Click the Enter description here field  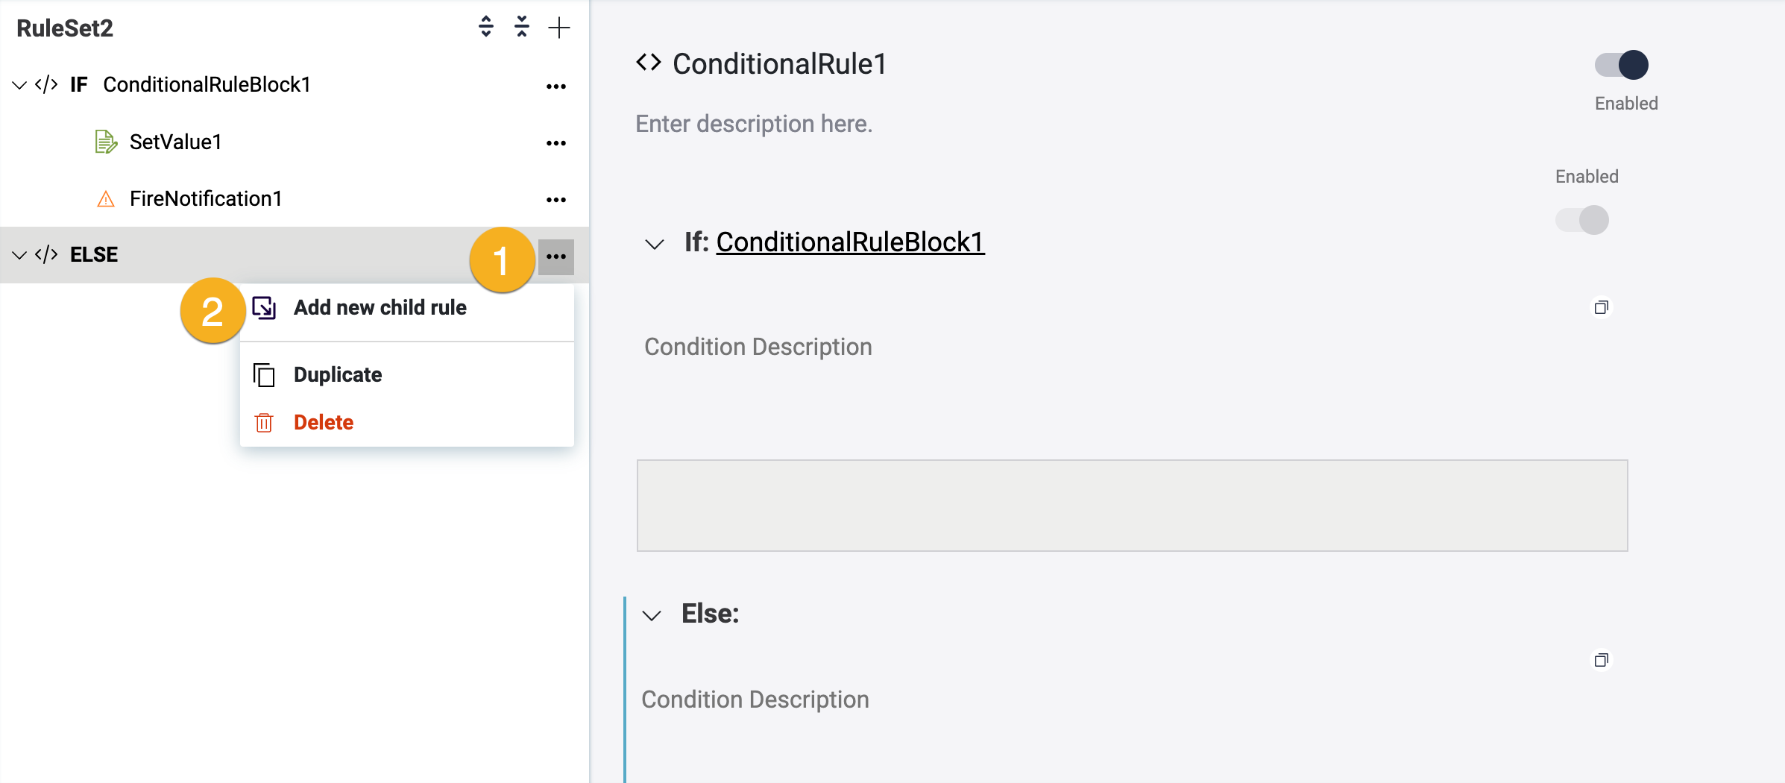[754, 124]
